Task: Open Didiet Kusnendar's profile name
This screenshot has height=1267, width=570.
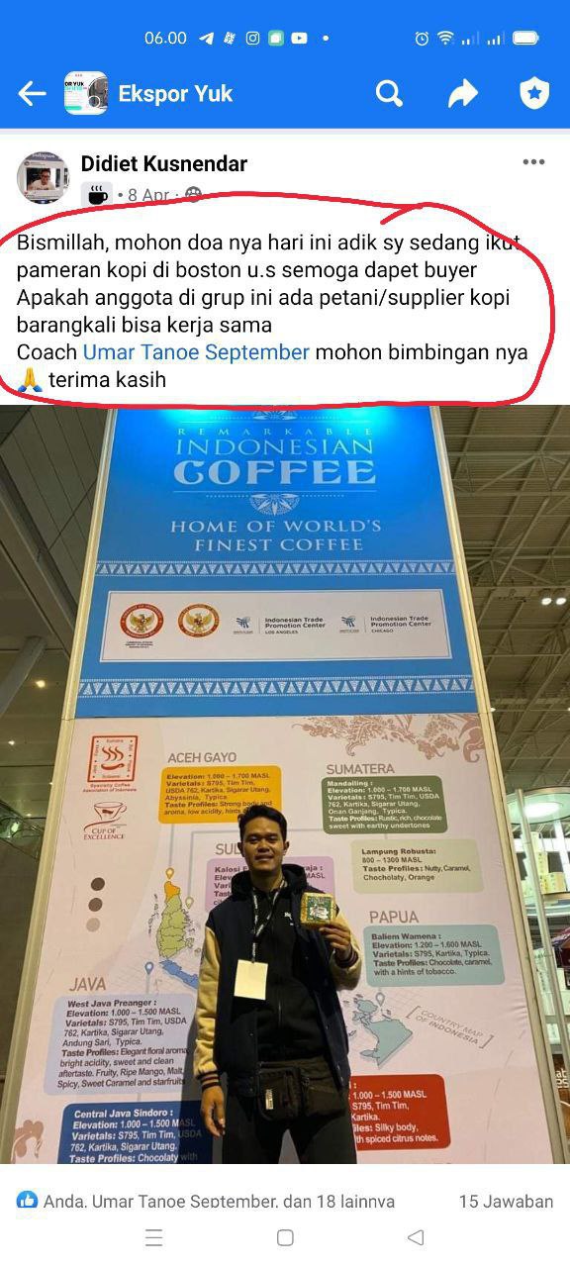Action: click(x=164, y=163)
